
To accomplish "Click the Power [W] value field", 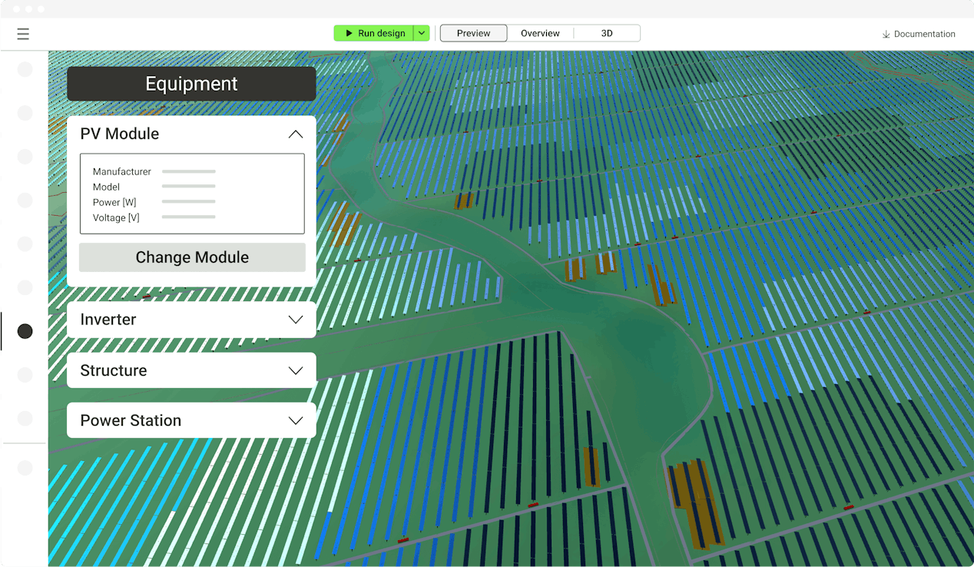I will (x=189, y=202).
